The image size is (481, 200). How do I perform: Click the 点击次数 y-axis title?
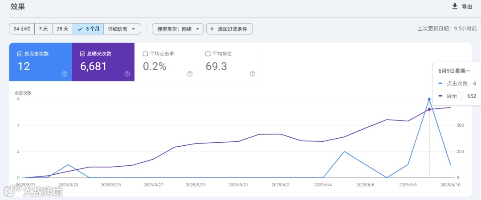[23, 92]
